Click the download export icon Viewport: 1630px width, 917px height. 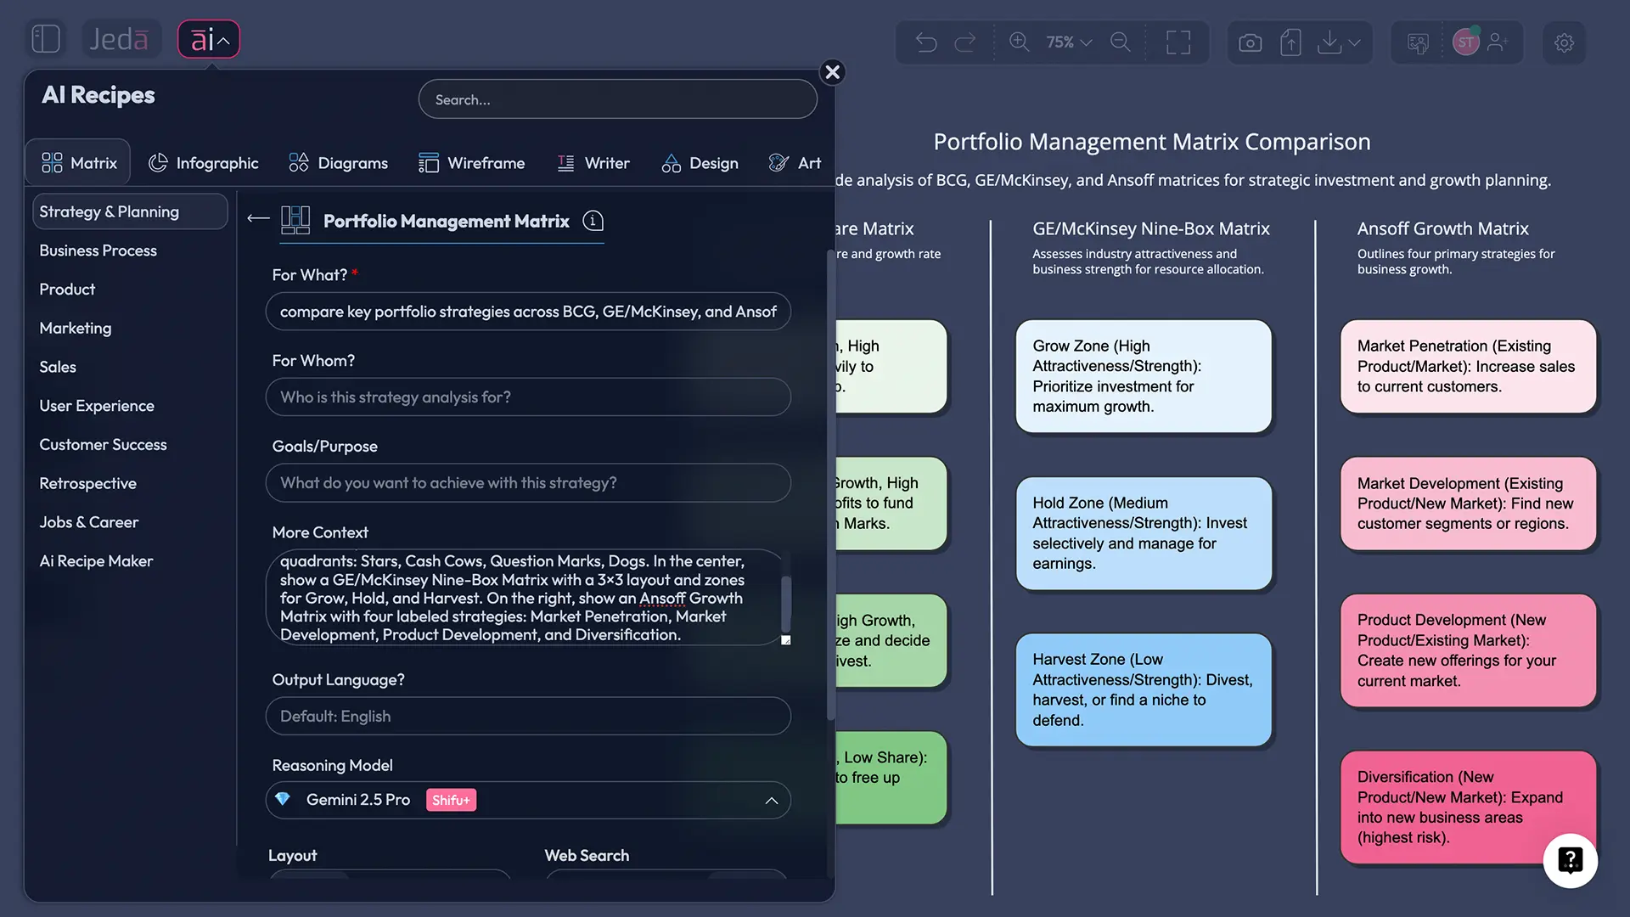(1329, 42)
